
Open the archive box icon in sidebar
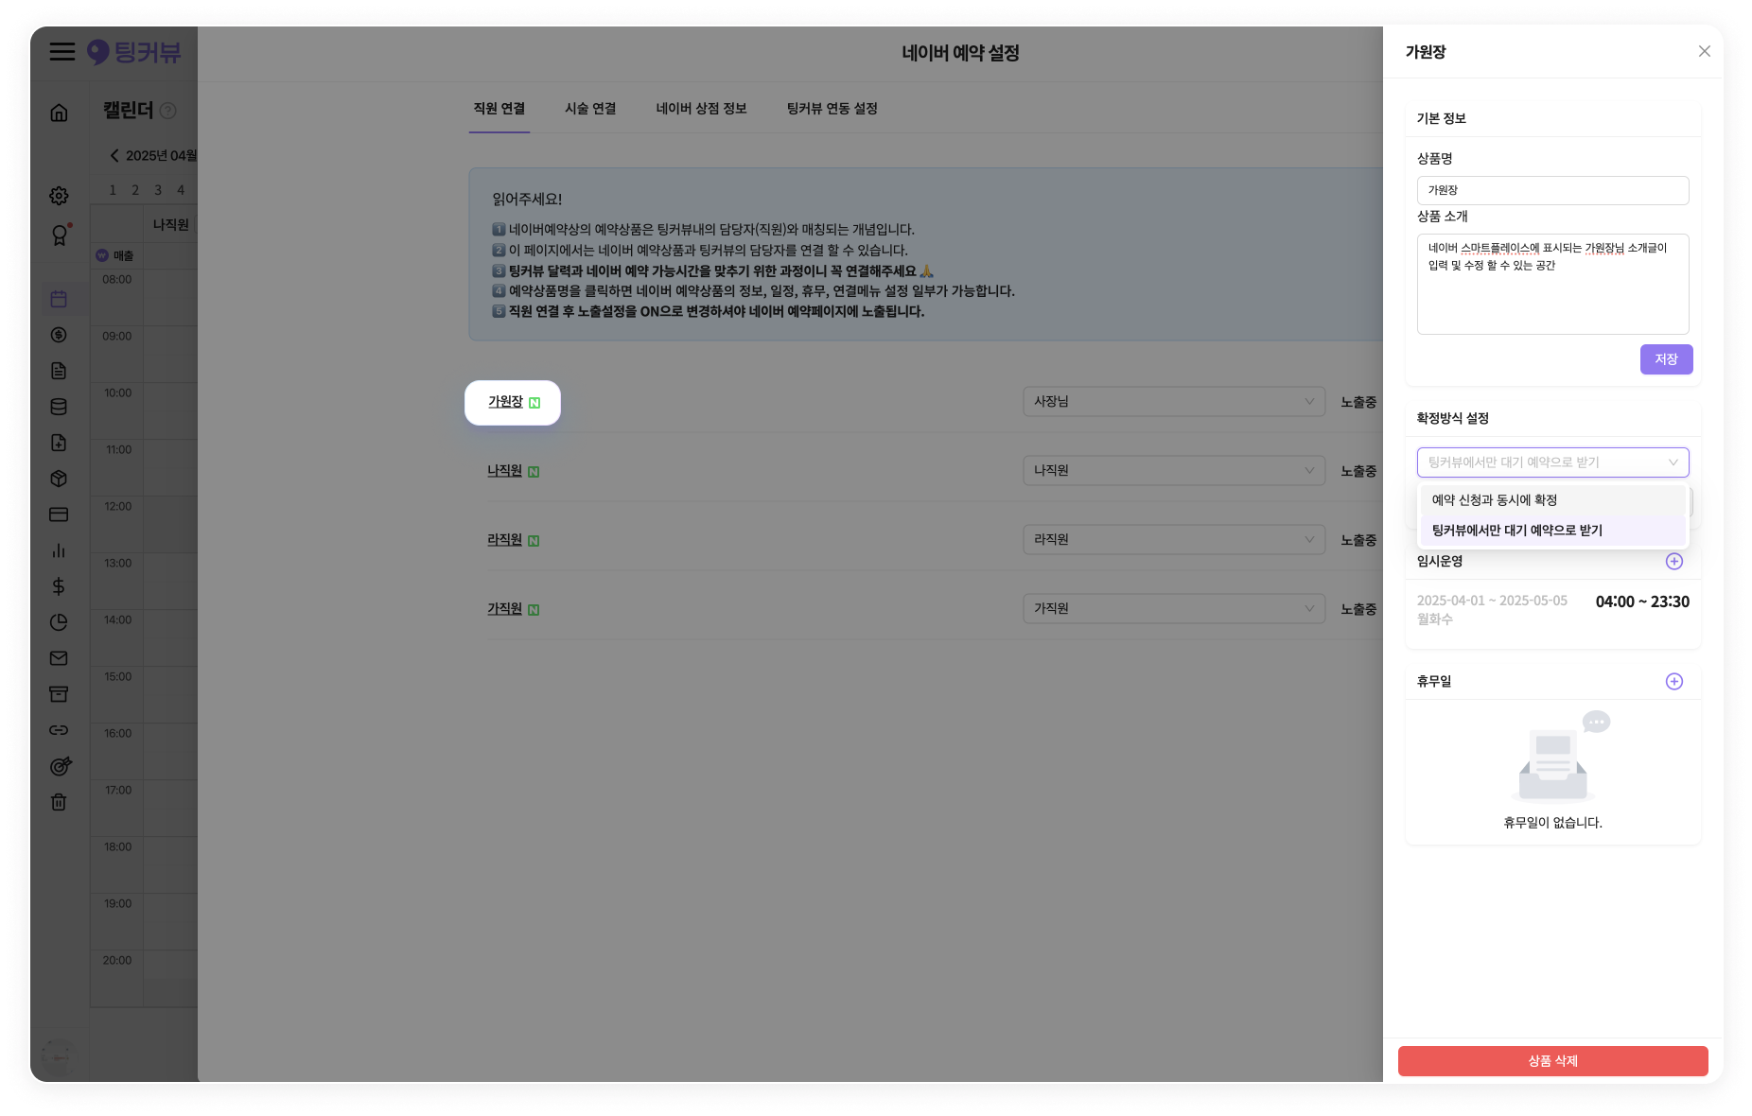pos(59,694)
